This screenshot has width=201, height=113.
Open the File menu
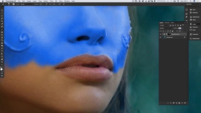click(19, 1)
